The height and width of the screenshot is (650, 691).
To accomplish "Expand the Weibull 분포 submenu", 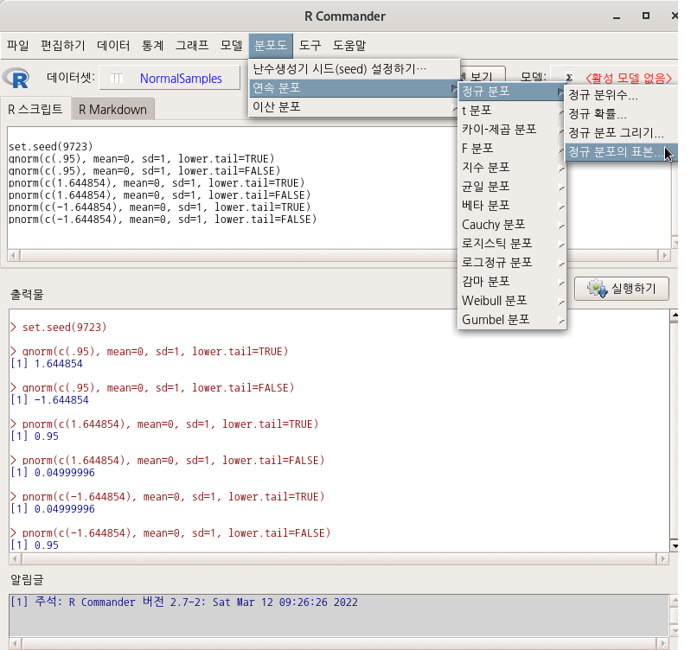I will (512, 301).
